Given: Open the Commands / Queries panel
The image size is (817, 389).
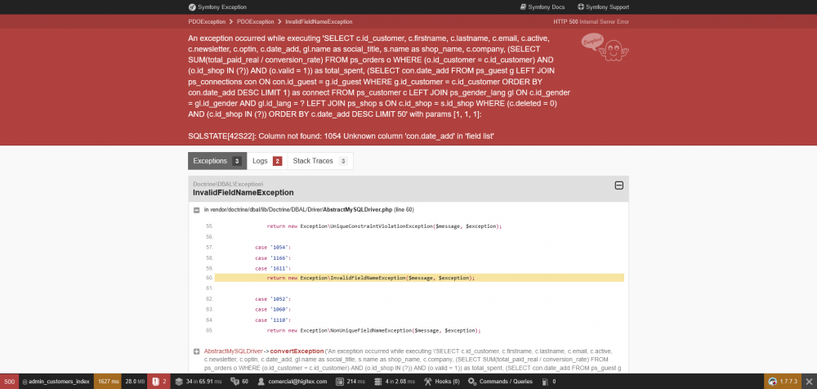Looking at the screenshot, I should 499,382.
